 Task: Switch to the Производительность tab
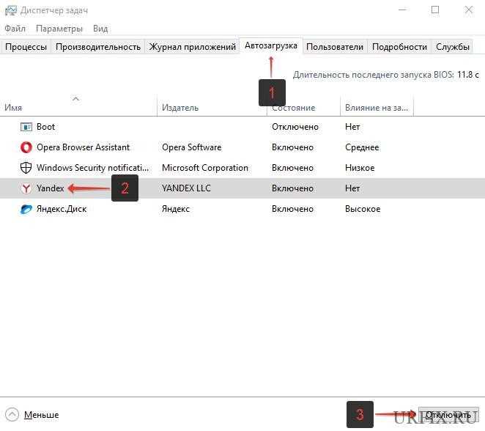coord(98,47)
